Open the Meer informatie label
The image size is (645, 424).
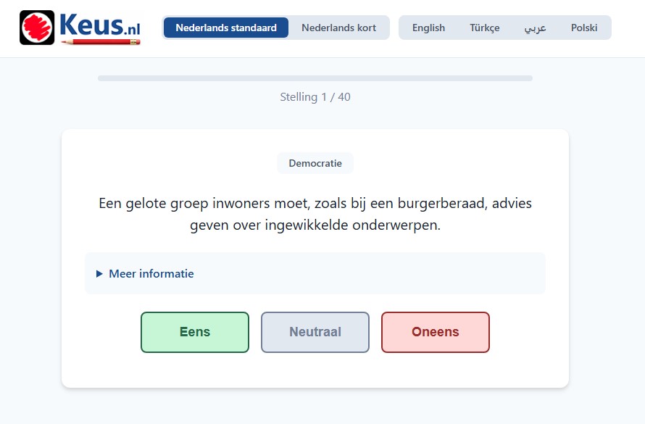151,274
